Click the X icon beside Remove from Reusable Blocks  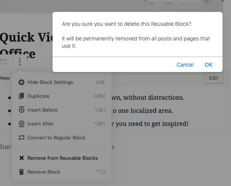pyautogui.click(x=22, y=158)
